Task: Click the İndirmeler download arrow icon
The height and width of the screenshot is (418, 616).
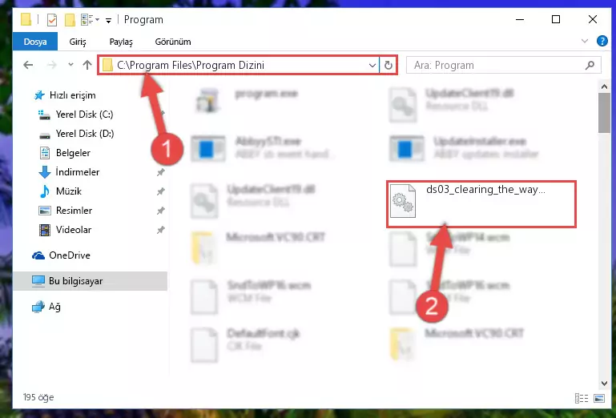Action: click(44, 172)
